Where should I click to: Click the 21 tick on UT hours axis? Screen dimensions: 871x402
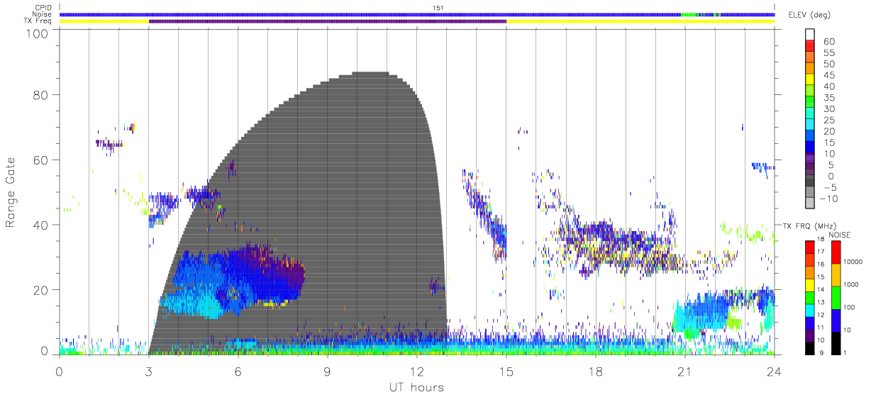tap(685, 370)
